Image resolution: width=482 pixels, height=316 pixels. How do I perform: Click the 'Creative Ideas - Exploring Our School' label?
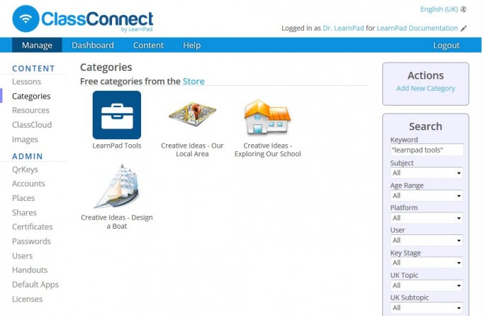[267, 150]
